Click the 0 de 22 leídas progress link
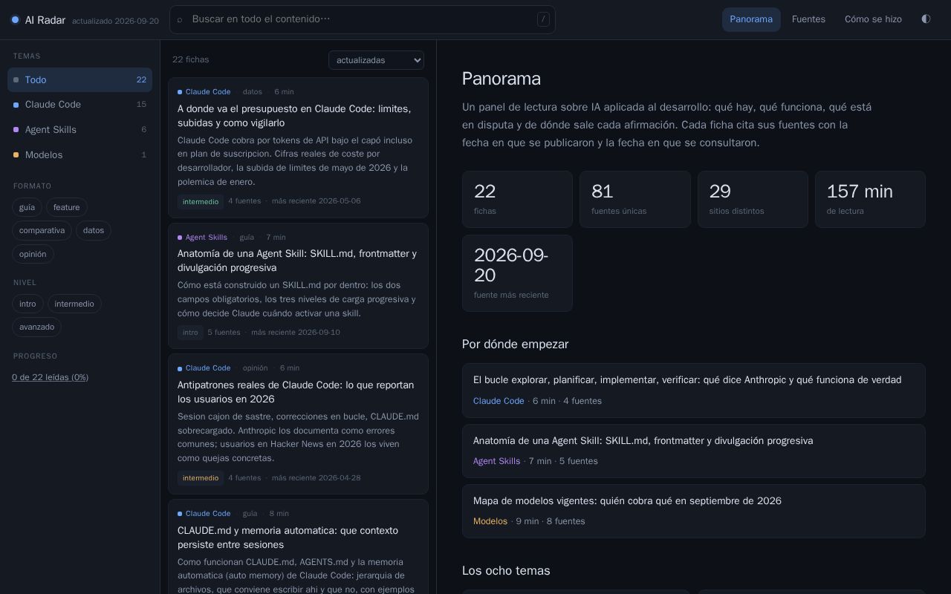The height and width of the screenshot is (594, 951). (50, 377)
